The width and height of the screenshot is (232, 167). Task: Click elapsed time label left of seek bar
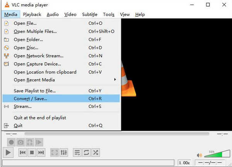[x=11, y=134]
